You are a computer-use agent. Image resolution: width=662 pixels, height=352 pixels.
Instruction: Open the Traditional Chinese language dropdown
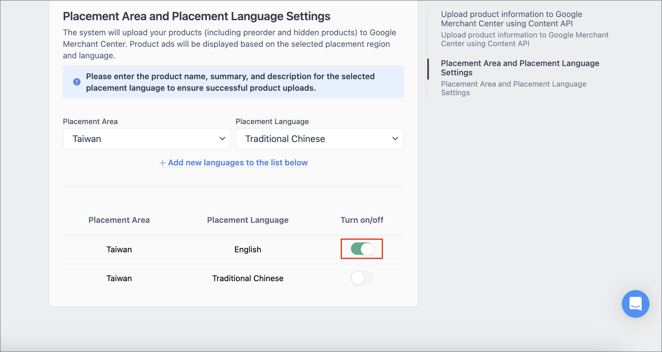pyautogui.click(x=320, y=139)
